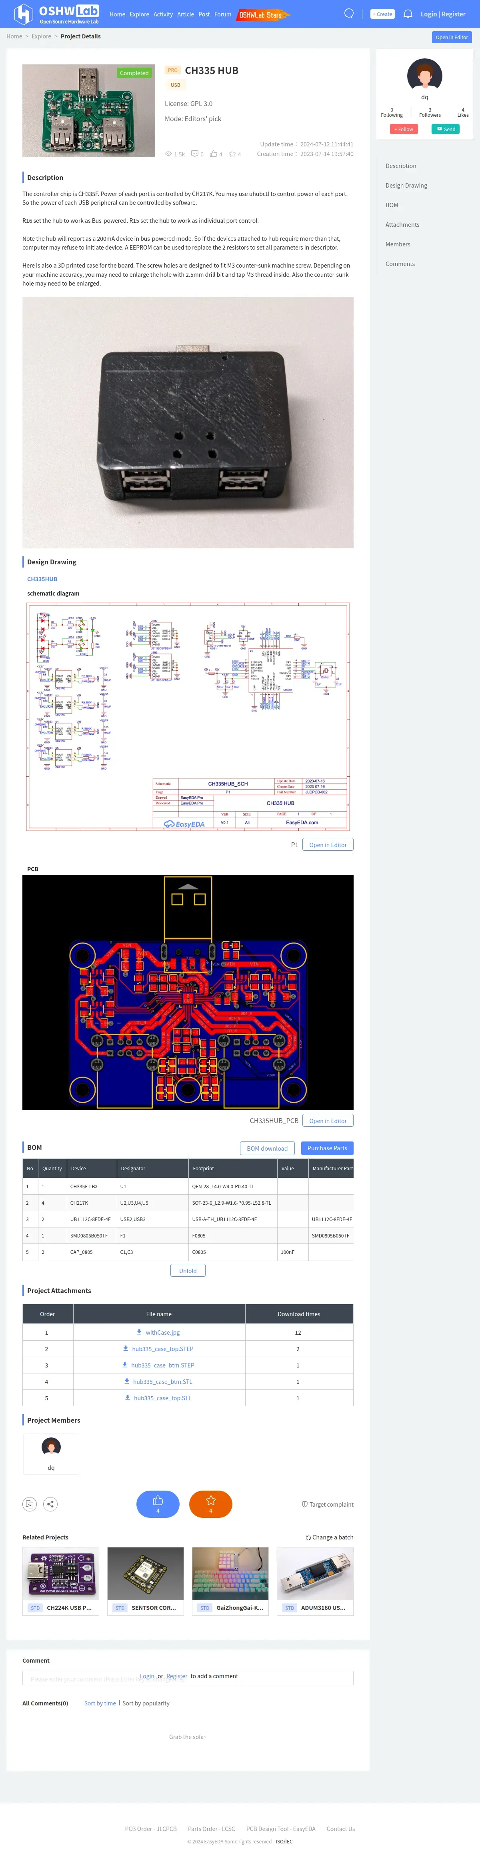Click download icon for hub335_case_top.STL
The image size is (480, 1865).
click(x=128, y=1397)
